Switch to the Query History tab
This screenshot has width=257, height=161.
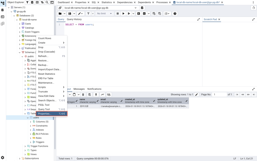point(74,19)
